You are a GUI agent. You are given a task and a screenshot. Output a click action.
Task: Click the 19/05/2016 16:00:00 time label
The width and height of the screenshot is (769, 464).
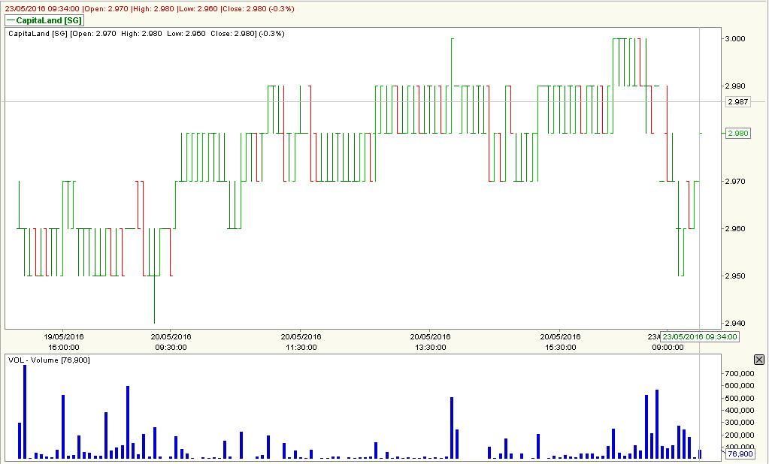pyautogui.click(x=64, y=342)
